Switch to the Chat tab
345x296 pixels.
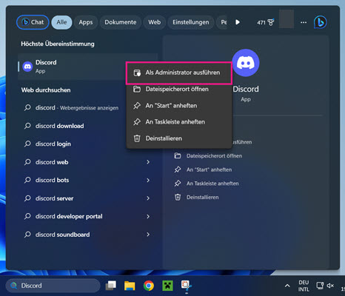[x=33, y=22]
